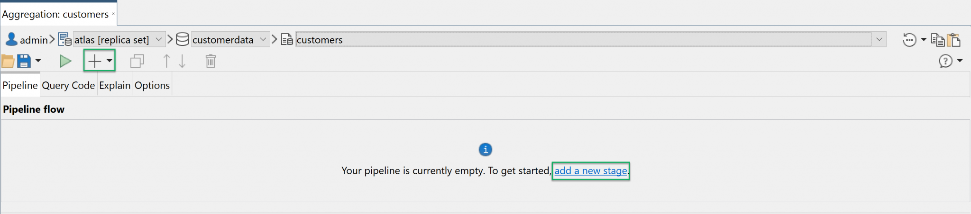This screenshot has width=971, height=214.
Task: Duplicate the selected stage
Action: 137,61
